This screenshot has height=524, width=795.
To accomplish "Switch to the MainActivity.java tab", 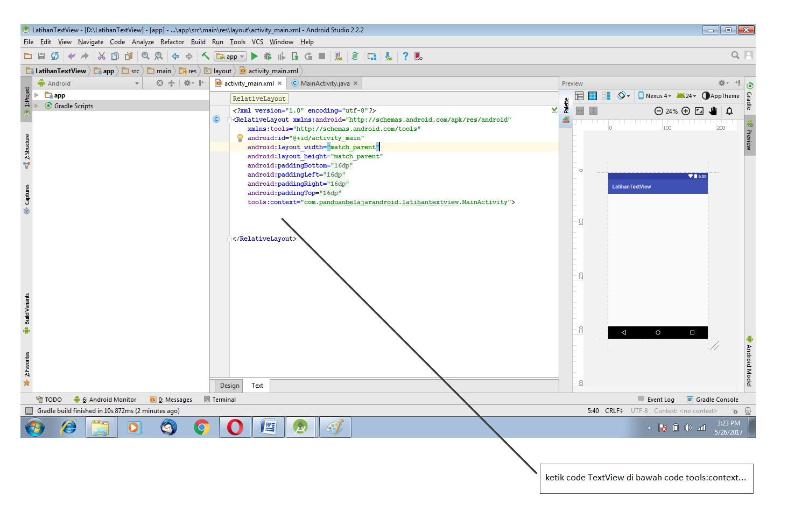I will coord(325,83).
